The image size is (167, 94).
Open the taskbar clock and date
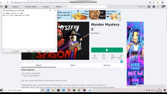[159, 90]
